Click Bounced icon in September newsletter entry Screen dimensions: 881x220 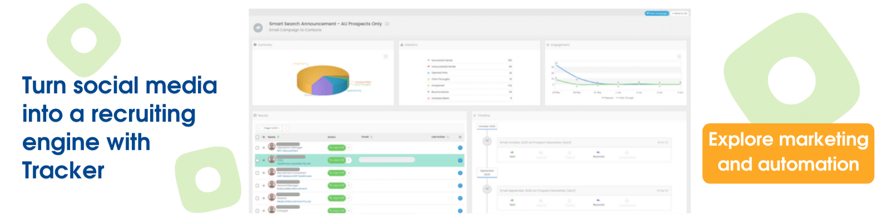point(598,201)
